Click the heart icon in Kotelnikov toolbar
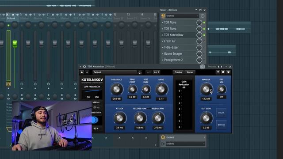Image resolution: width=283 pixels, height=159 pixels. [228, 72]
